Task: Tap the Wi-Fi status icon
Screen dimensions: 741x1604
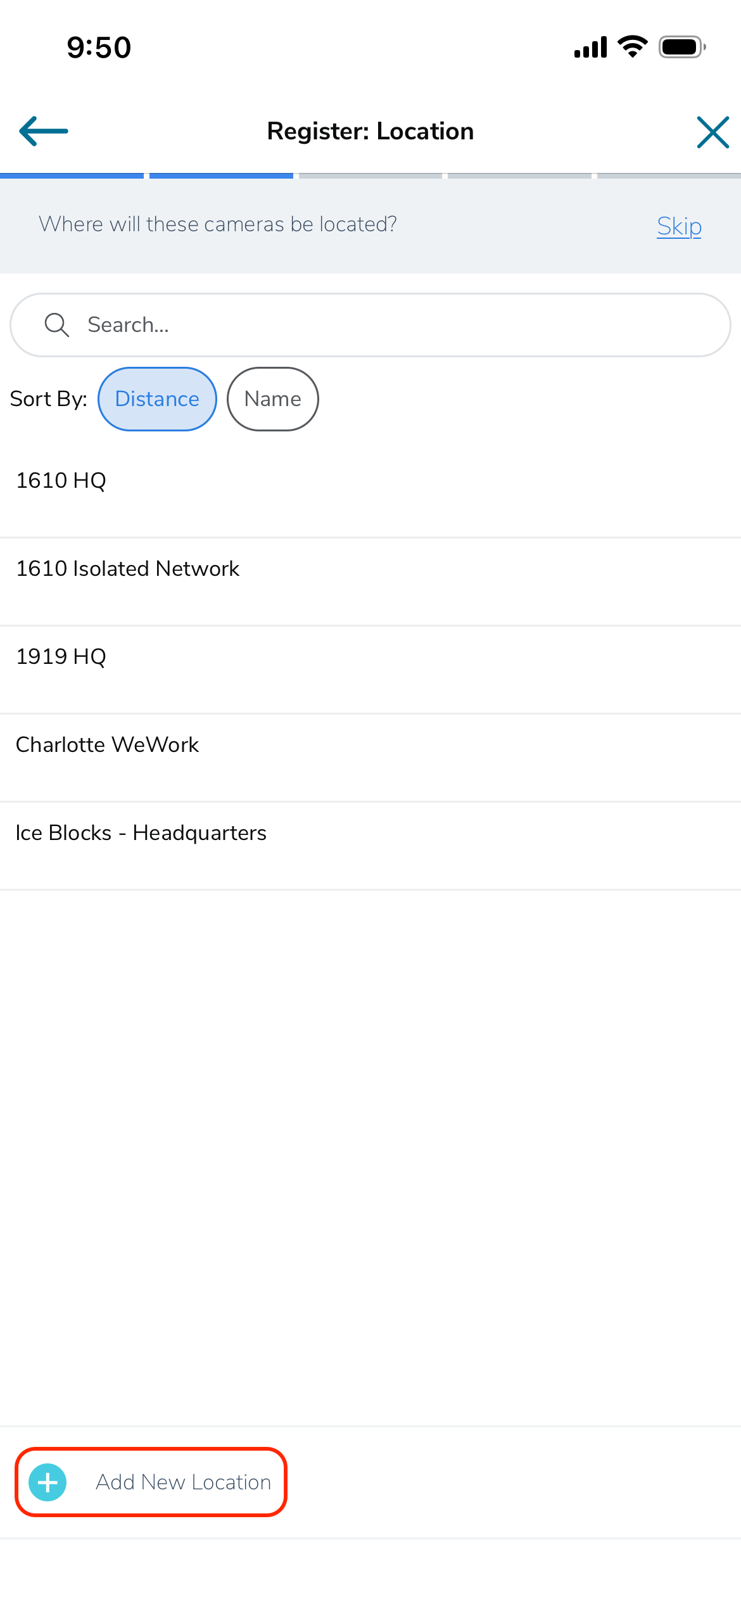Action: pos(632,47)
